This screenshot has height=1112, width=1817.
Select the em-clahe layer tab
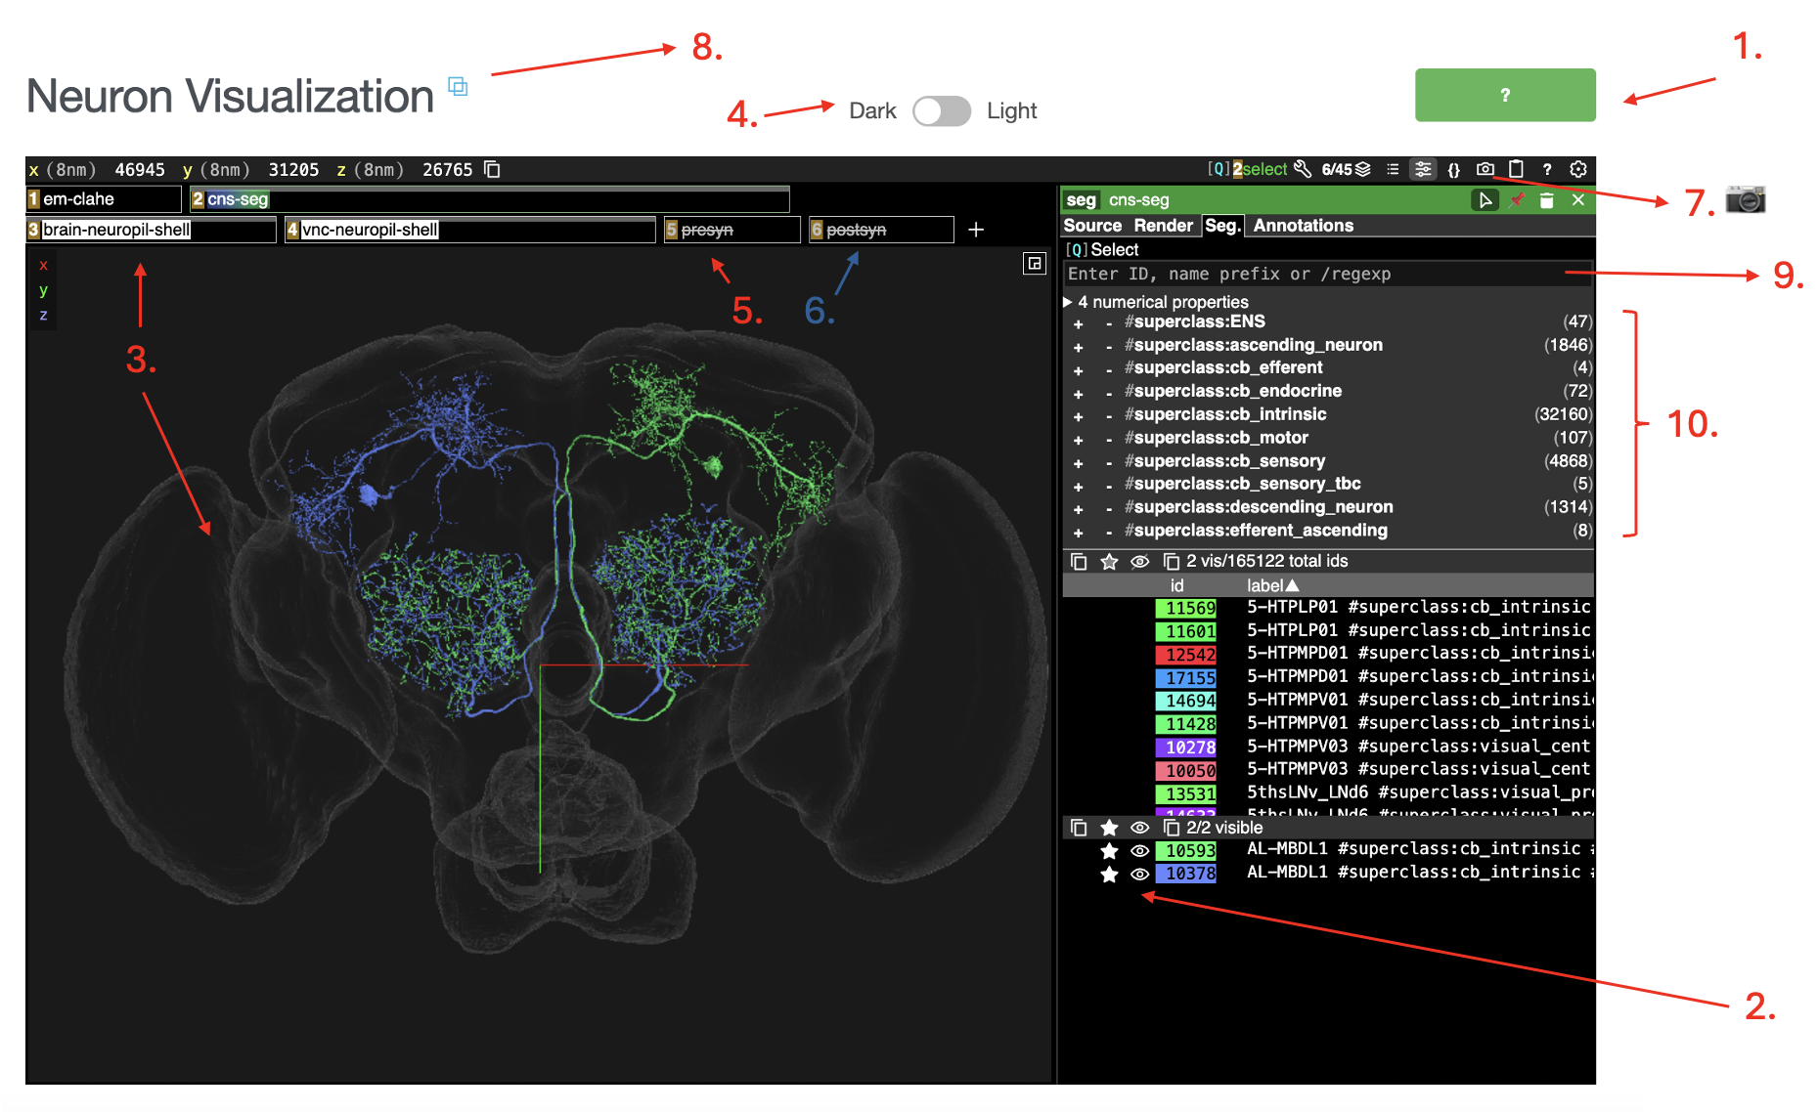click(x=104, y=199)
